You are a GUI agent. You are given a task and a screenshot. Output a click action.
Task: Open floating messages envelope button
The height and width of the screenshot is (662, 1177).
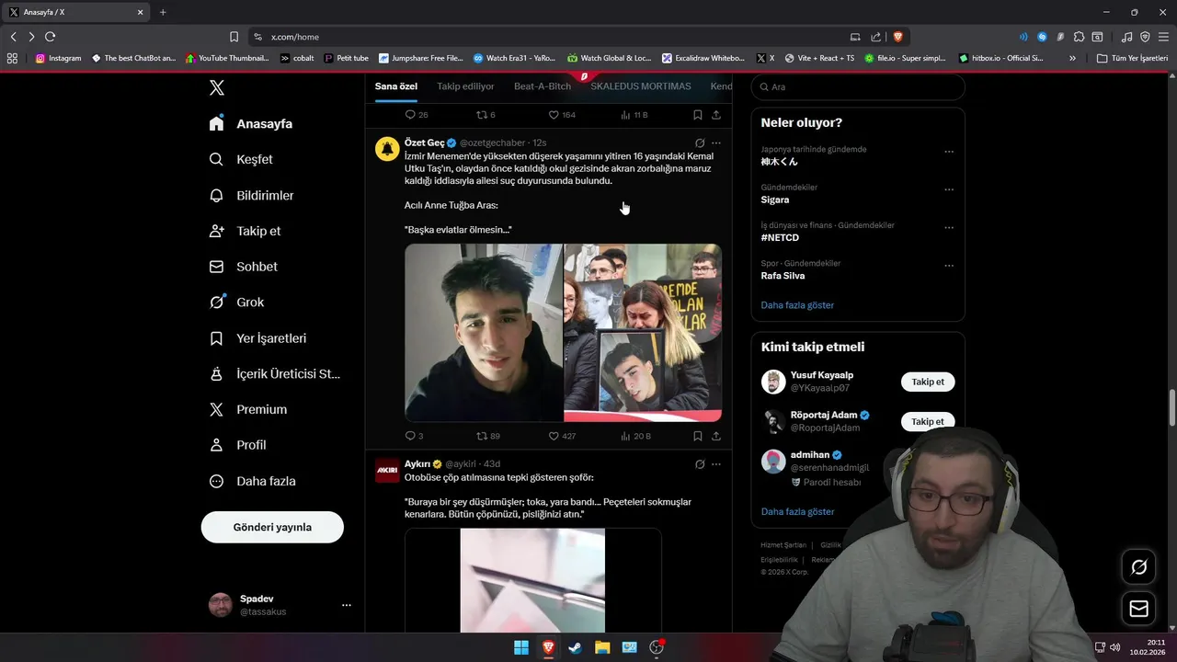point(1139,609)
